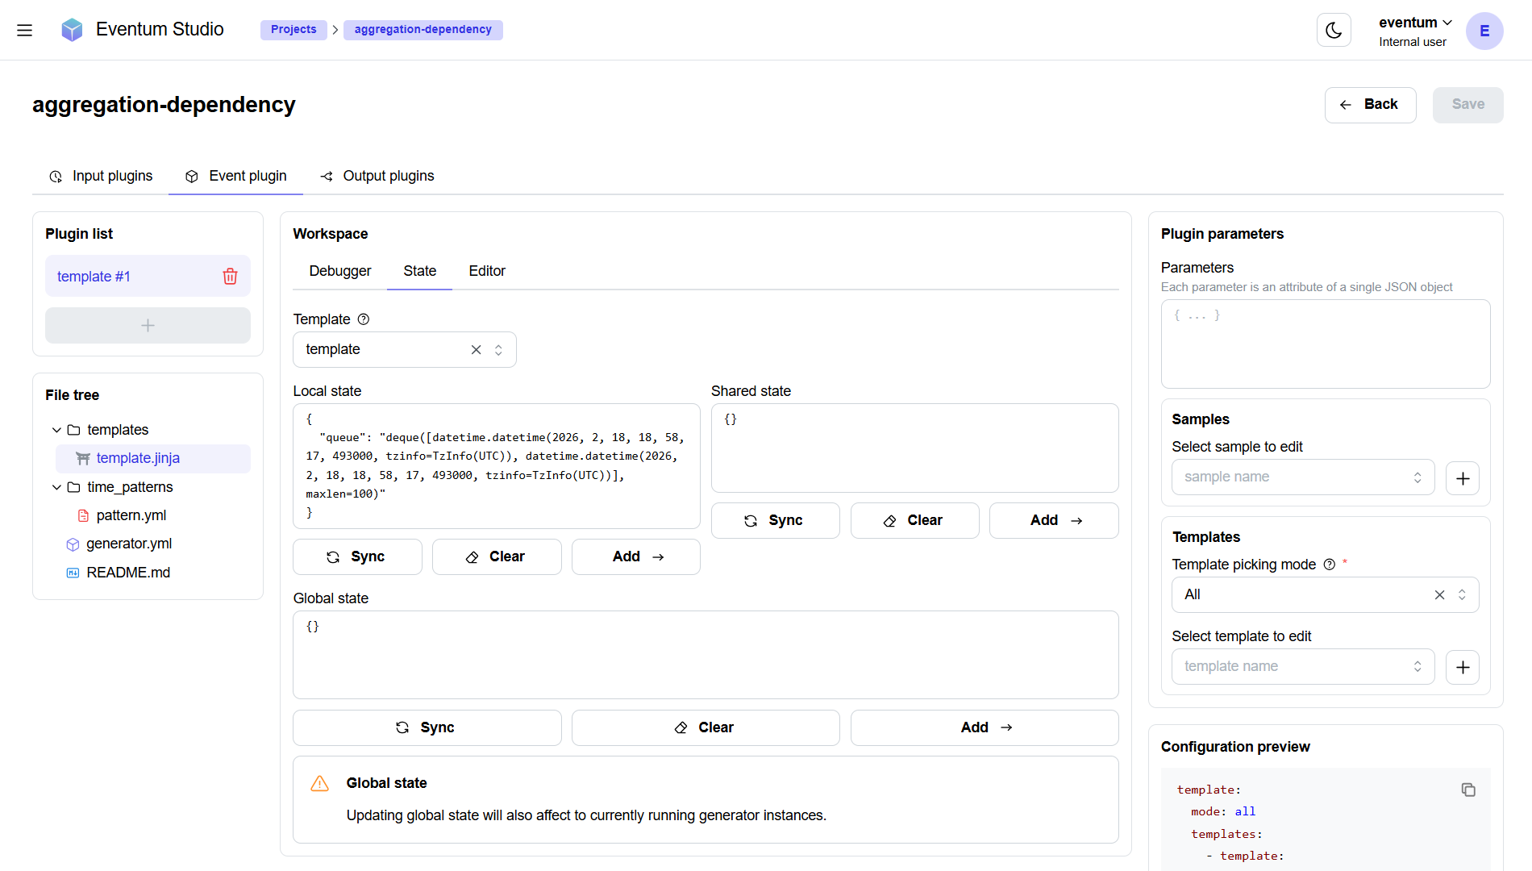Click the Back button
The image size is (1532, 871).
(x=1370, y=105)
